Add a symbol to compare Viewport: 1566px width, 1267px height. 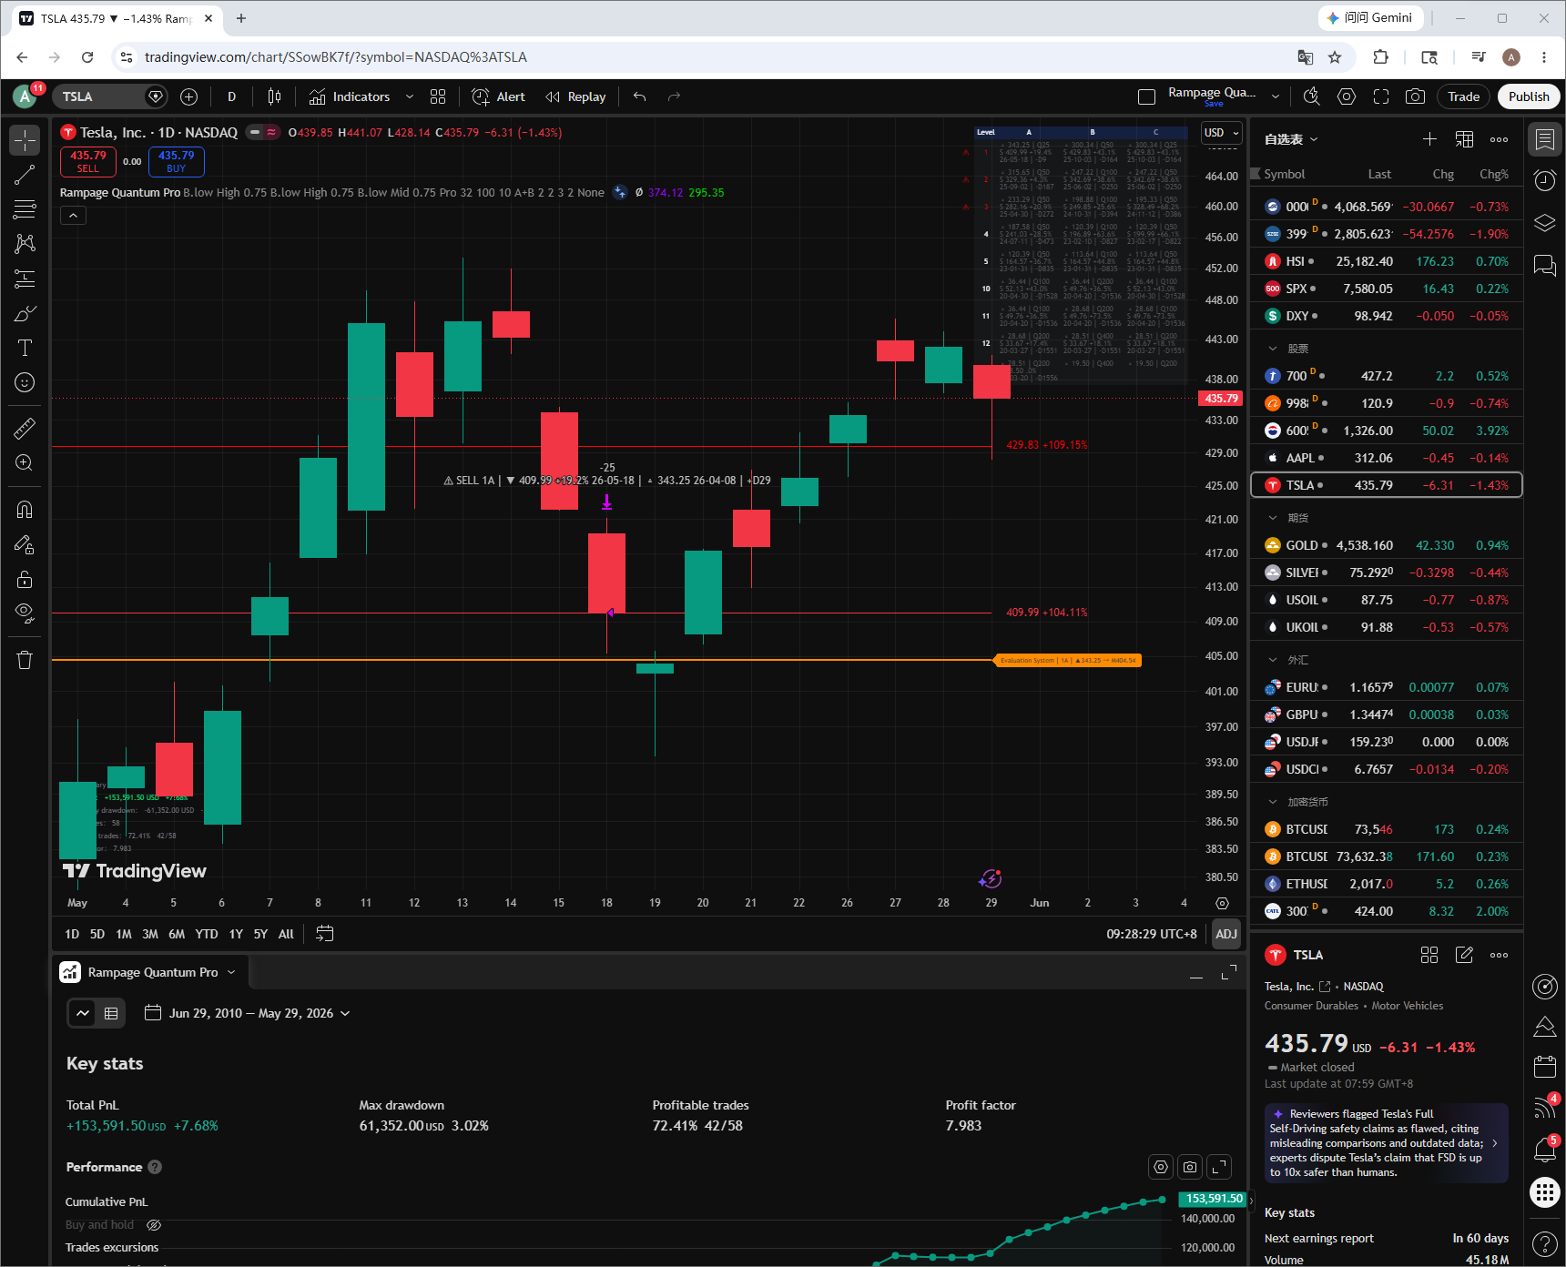tap(188, 96)
